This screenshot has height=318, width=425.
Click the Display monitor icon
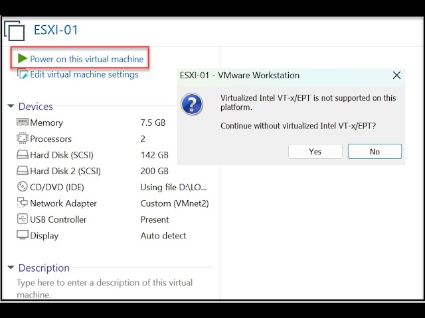pyautogui.click(x=22, y=235)
